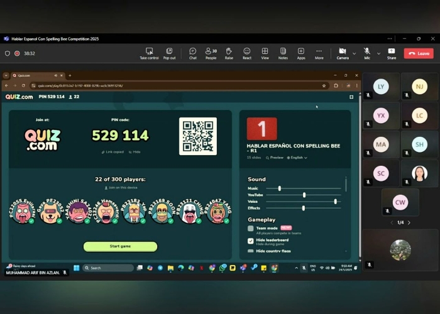Adjust the Effects volume slider
This screenshot has height=314, width=440.
[x=304, y=208]
